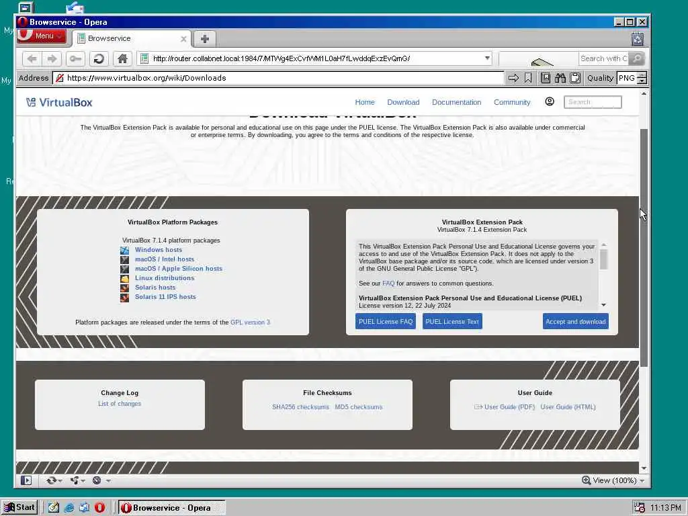
Task: Click the VirtualBox logo
Action: coord(59,103)
